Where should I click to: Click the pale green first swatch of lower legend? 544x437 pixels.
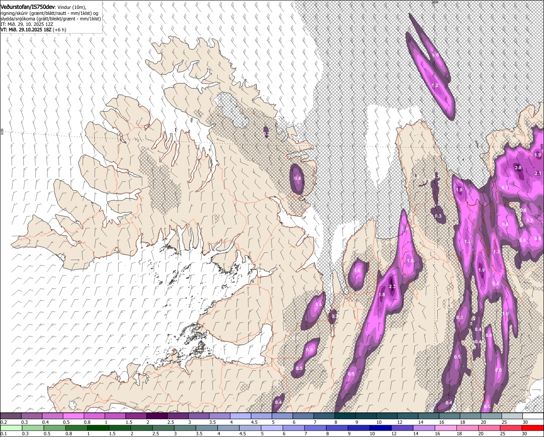click(11, 428)
